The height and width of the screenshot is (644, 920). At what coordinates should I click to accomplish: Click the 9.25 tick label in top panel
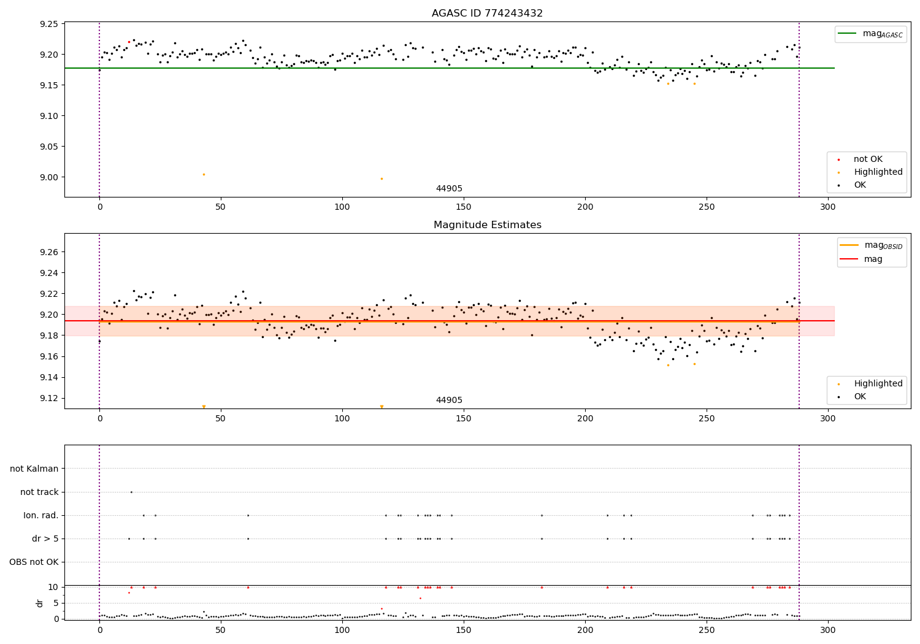[48, 24]
